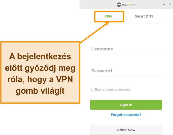Click the HideIPVPN title text
173x135 pixels.
point(129,5)
